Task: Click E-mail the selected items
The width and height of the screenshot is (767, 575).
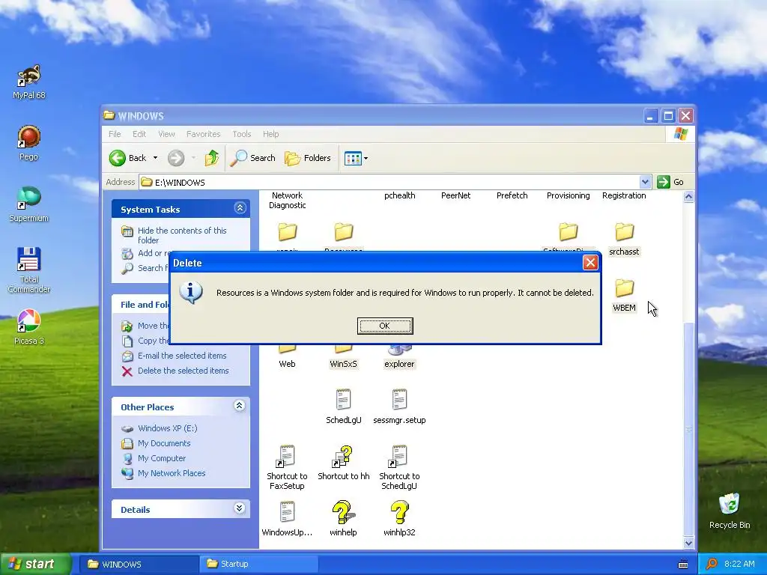Action: pyautogui.click(x=182, y=356)
